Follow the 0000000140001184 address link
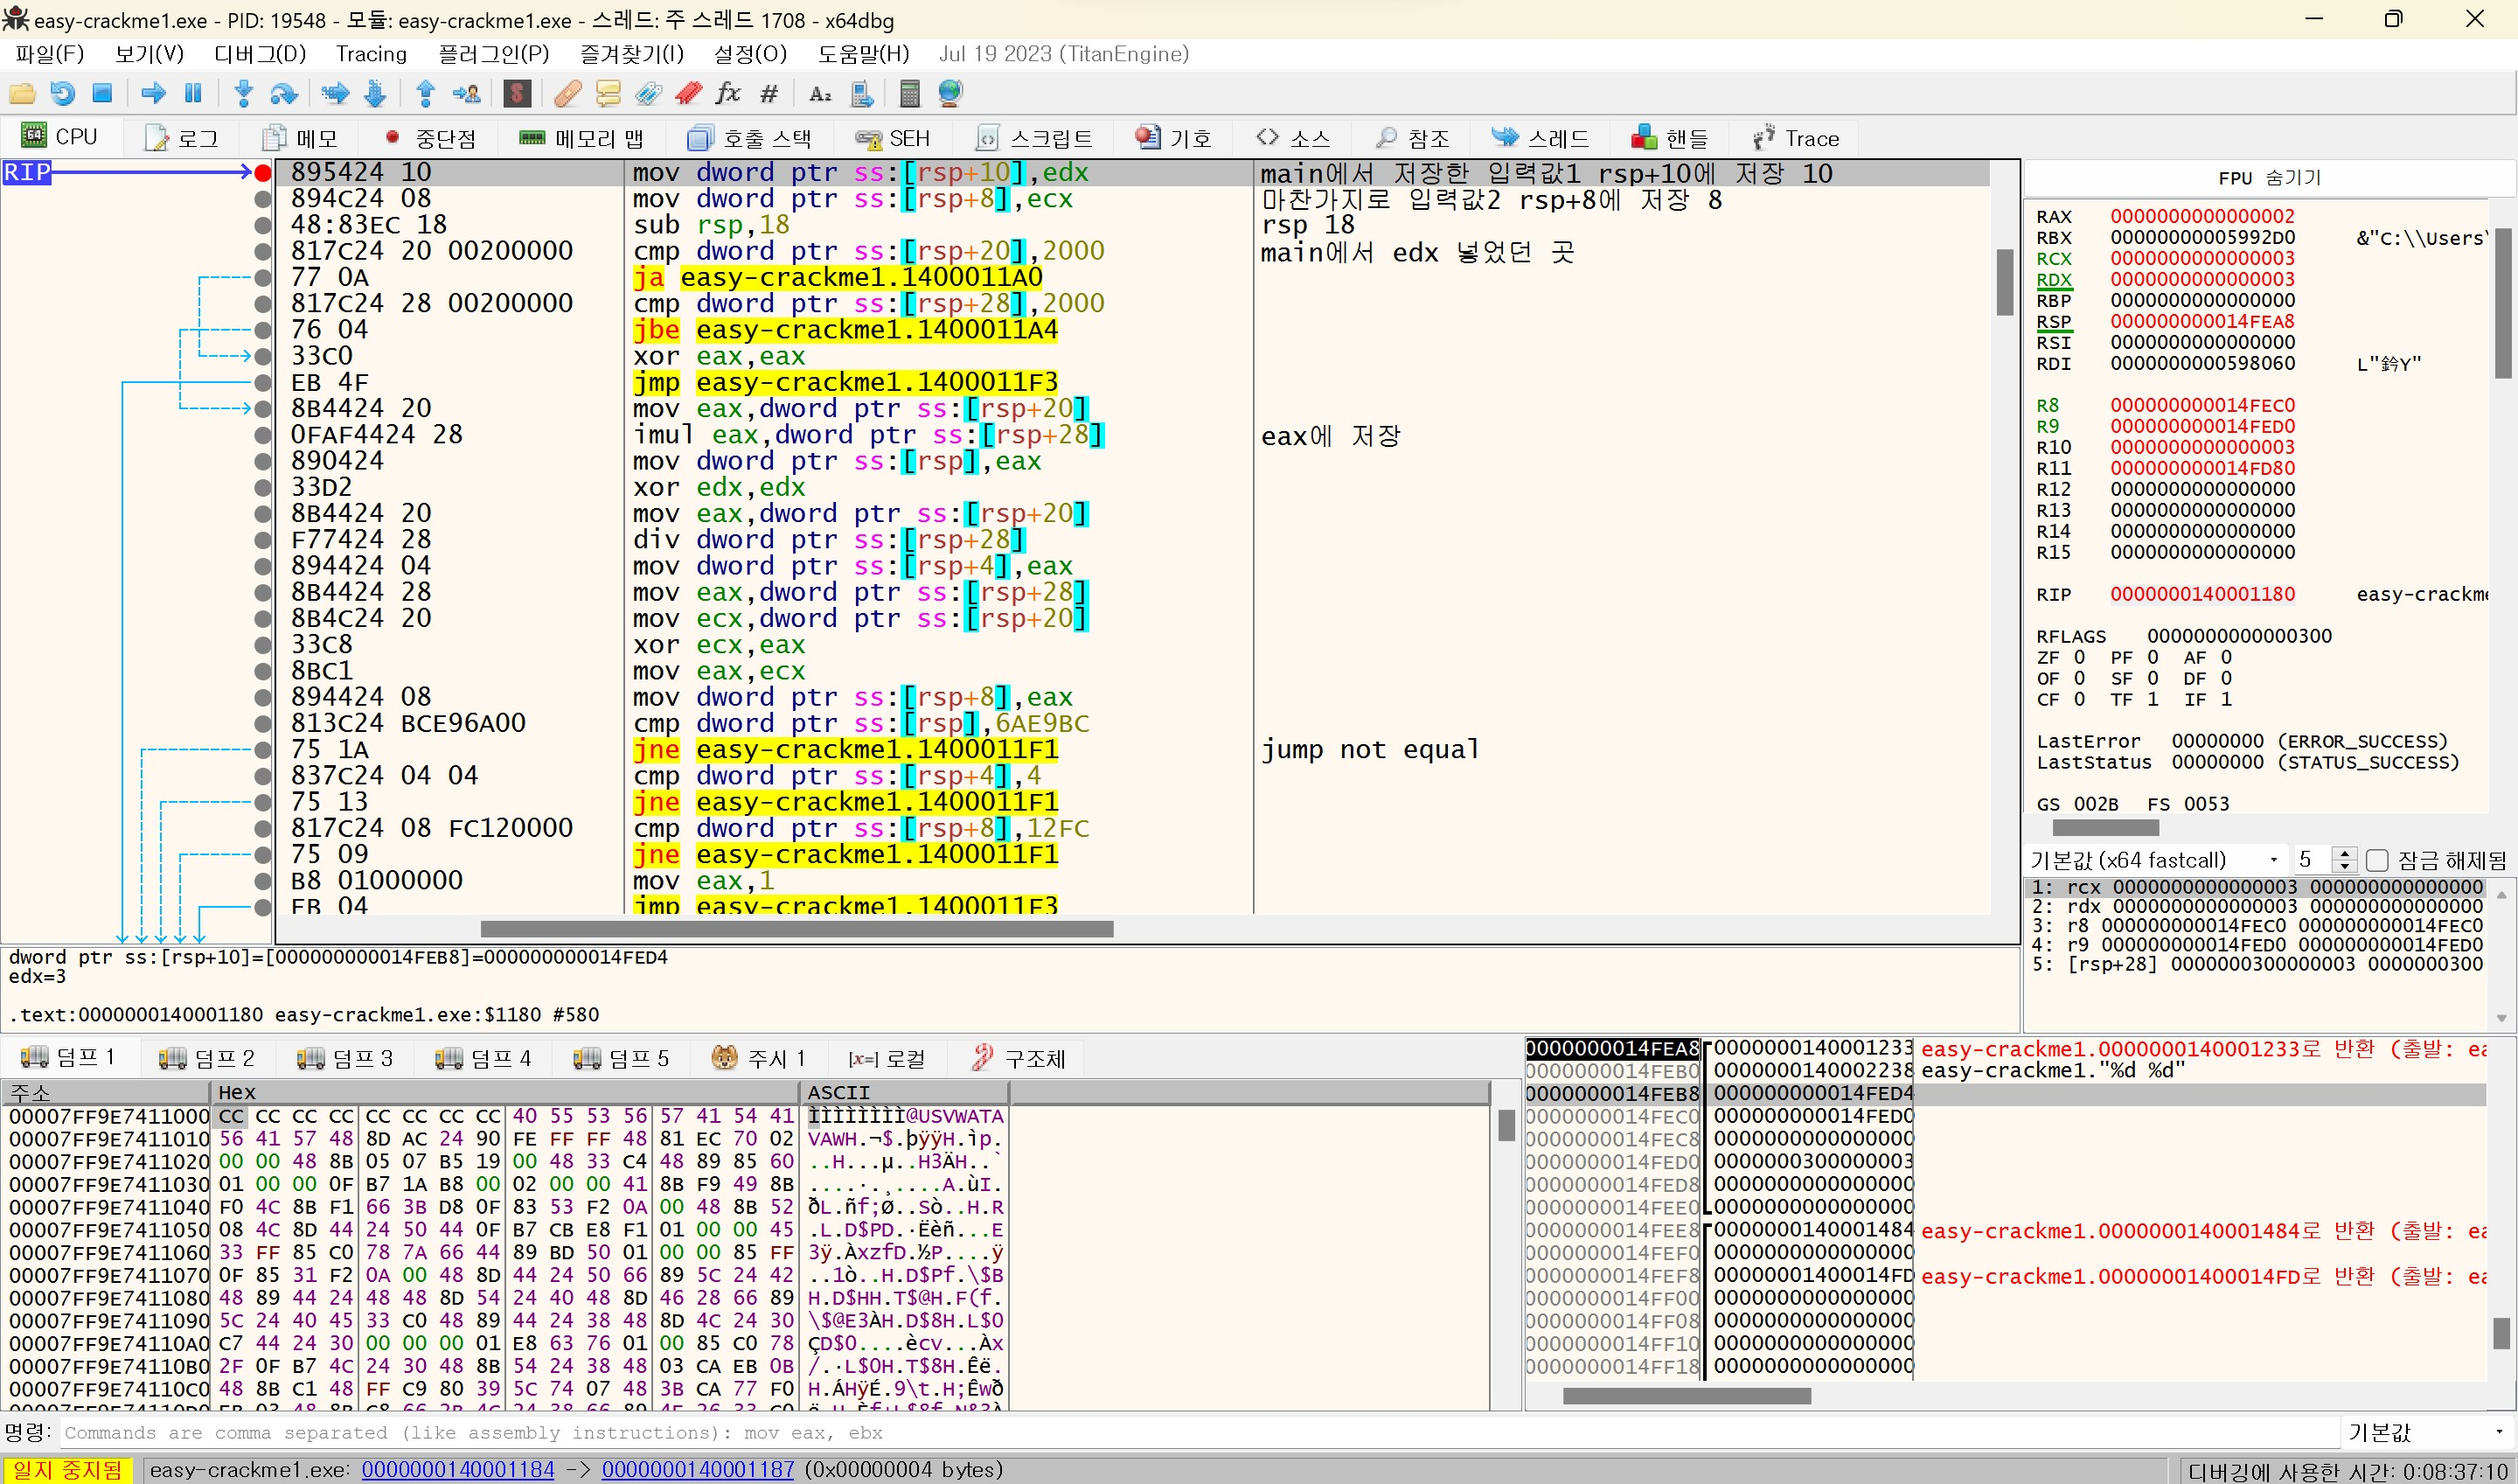 (456, 1469)
